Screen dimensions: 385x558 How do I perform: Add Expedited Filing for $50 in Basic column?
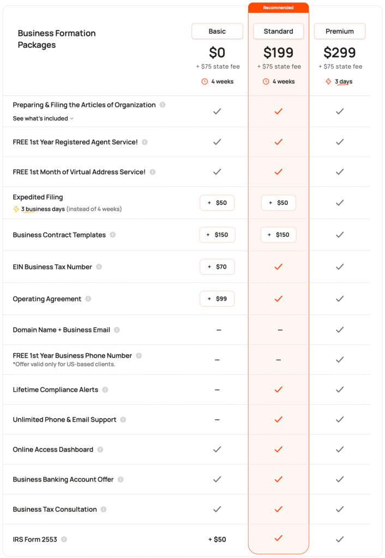tap(217, 203)
